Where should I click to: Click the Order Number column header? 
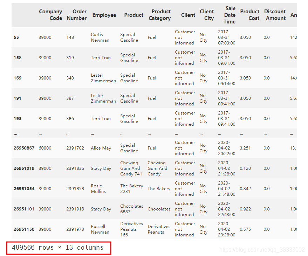tap(77, 15)
